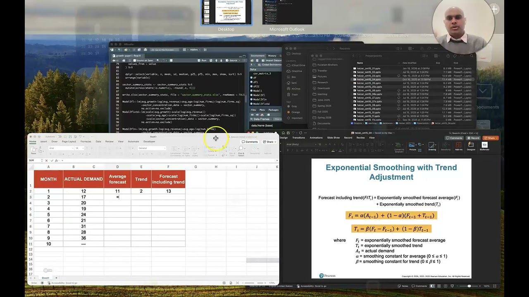The height and width of the screenshot is (297, 529).
Task: Switch to the History tab in RStudio
Action: (272, 56)
